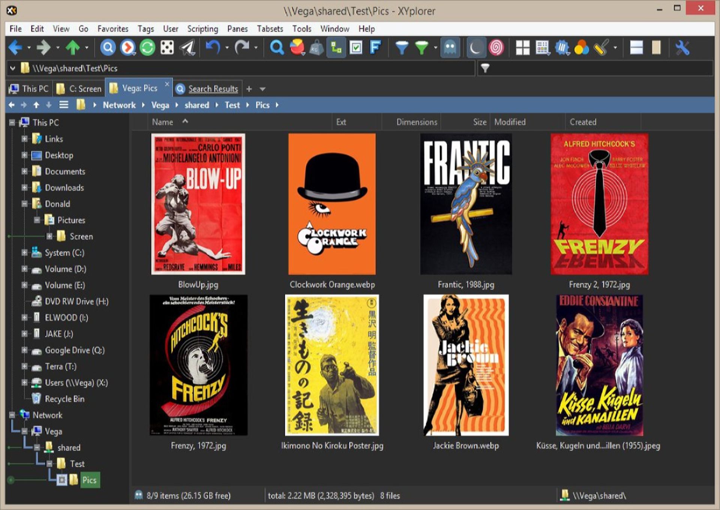Toggle the horizontal dual pane icon
720x510 pixels.
(x=636, y=48)
